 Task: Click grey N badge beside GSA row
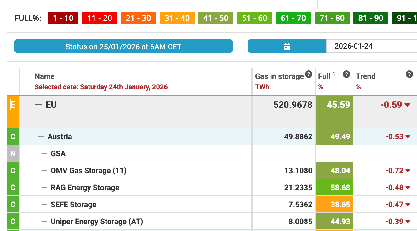[13, 154]
